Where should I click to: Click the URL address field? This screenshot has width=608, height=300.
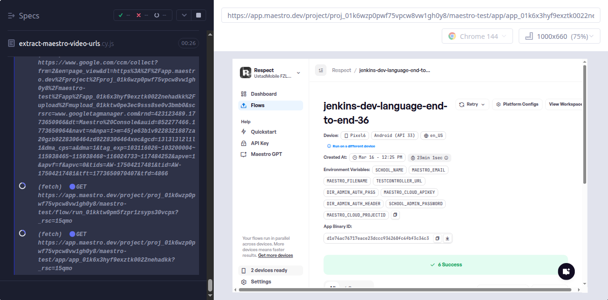coord(410,16)
